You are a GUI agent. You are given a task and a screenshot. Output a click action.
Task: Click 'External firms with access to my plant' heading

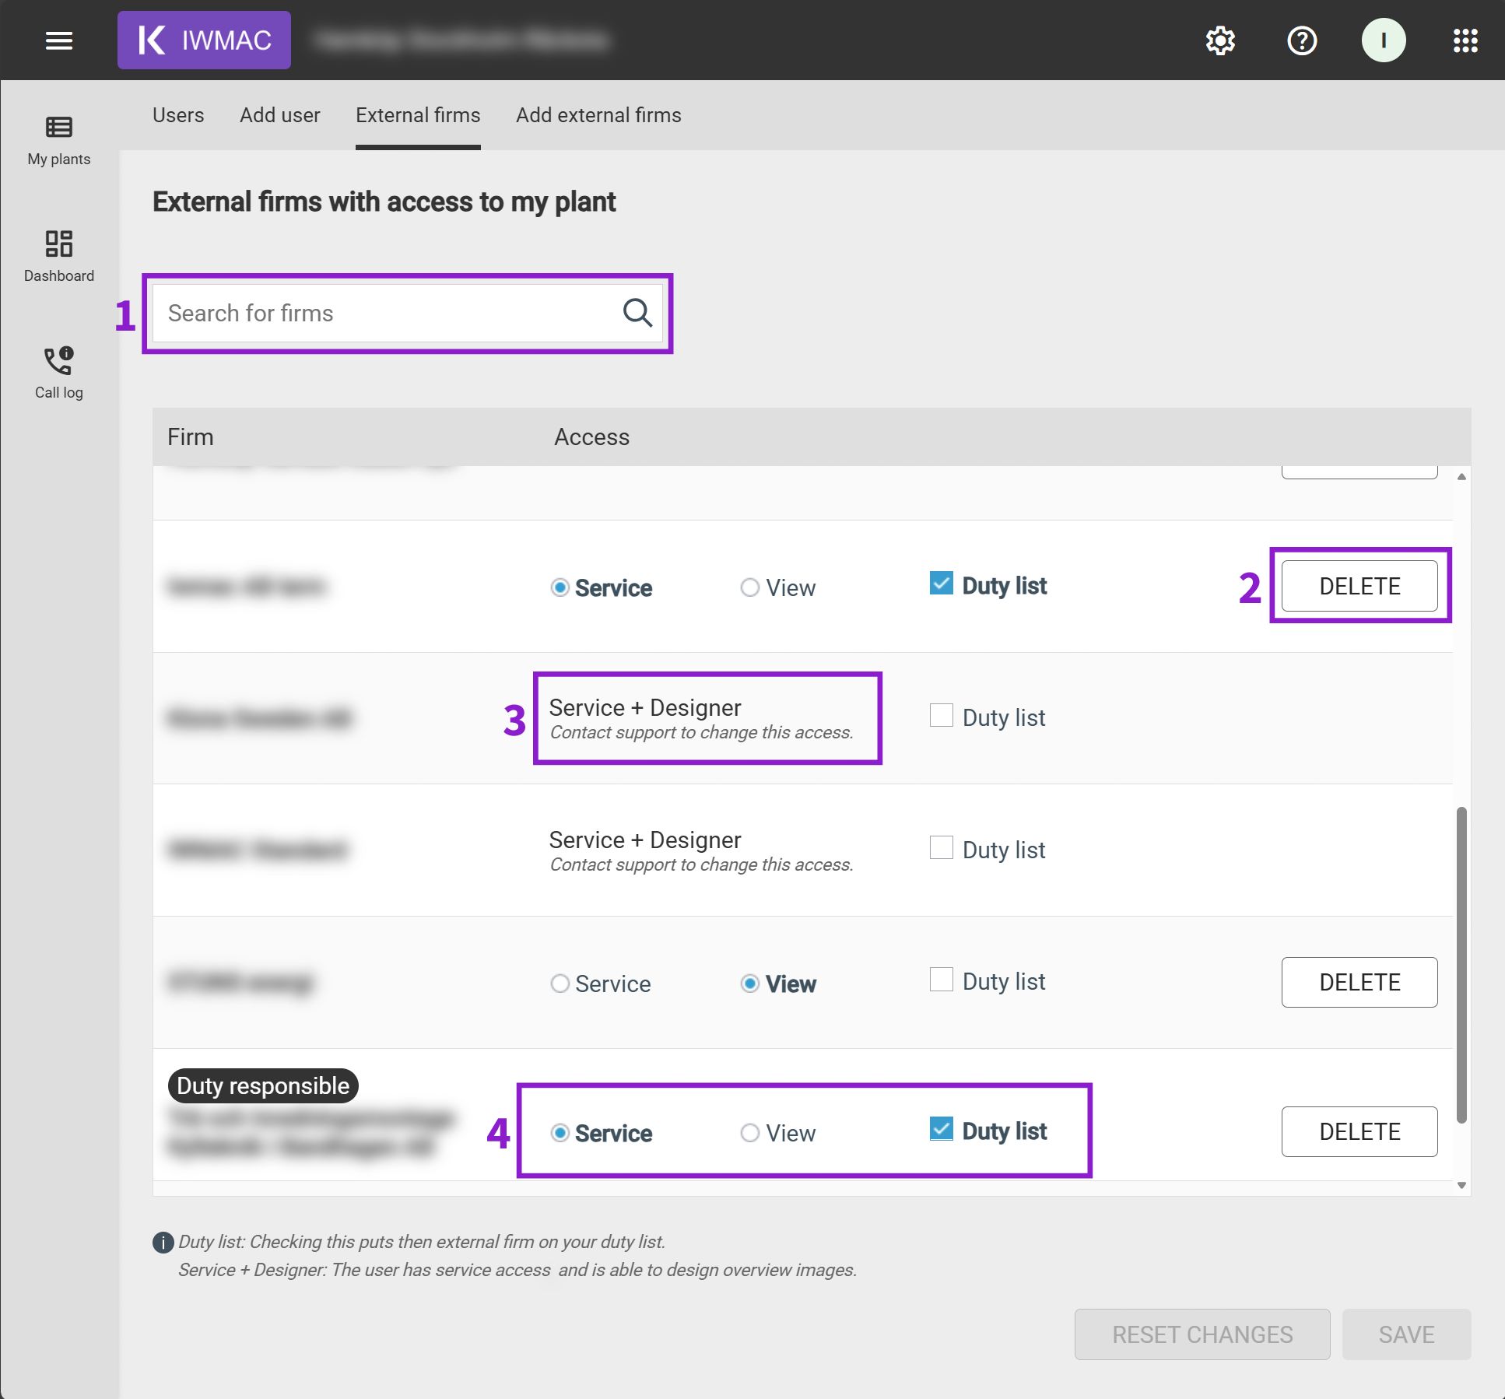[384, 202]
